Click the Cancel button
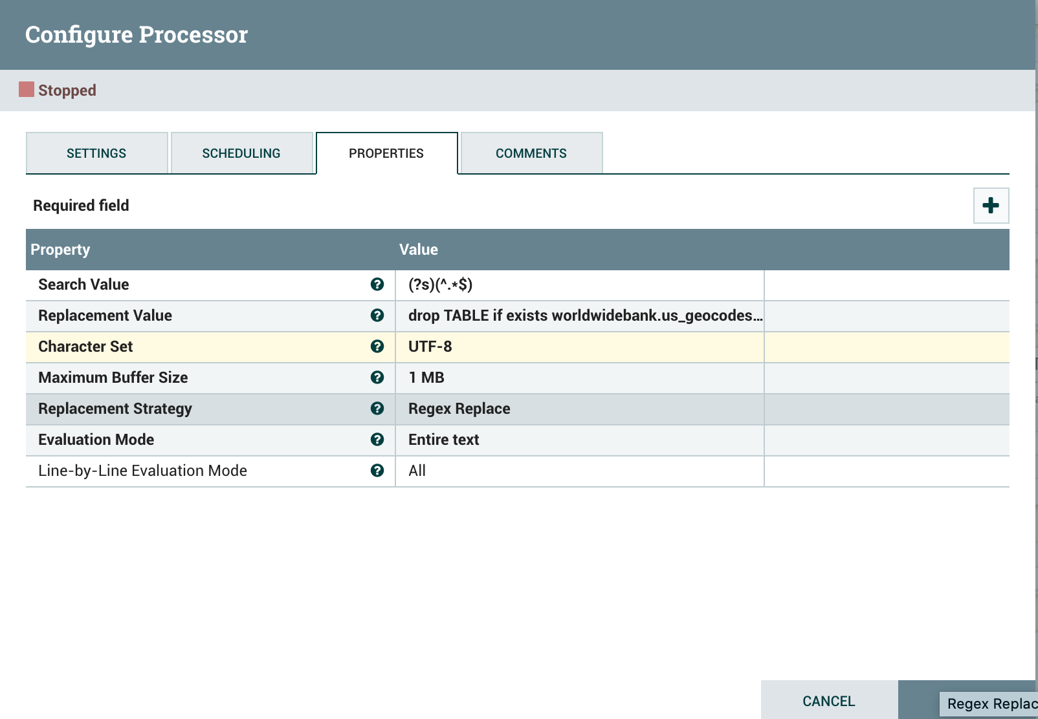This screenshot has height=719, width=1038. coord(828,701)
